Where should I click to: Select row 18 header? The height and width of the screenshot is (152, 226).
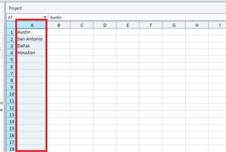[11, 149]
